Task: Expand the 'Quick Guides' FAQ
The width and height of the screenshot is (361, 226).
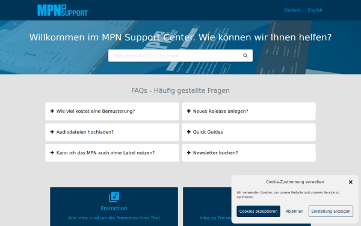Action: pyautogui.click(x=248, y=132)
